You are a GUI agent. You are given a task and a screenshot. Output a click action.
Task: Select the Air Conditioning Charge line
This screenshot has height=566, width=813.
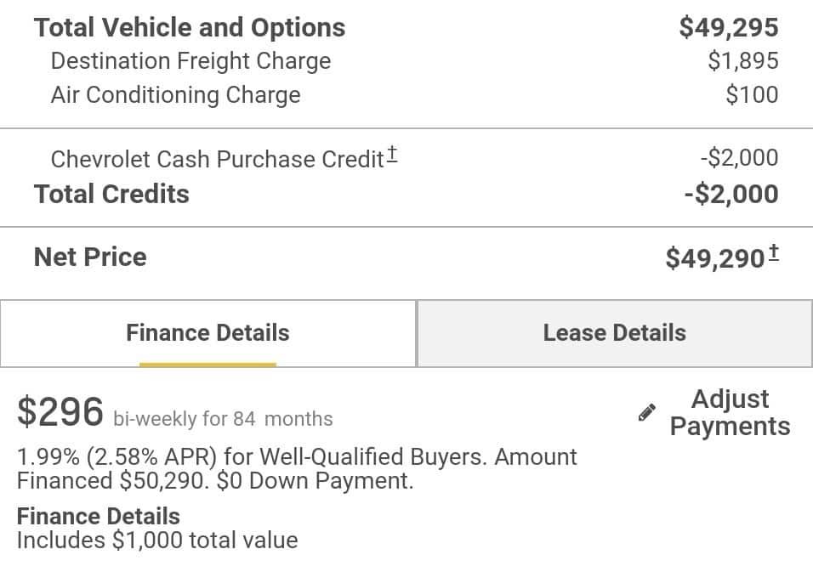175,94
